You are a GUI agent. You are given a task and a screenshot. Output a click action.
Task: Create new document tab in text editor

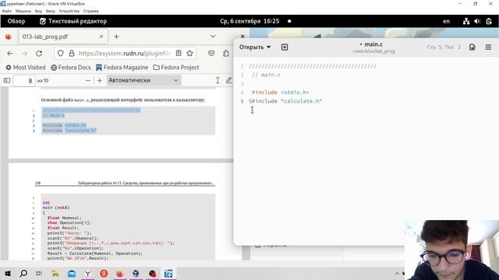tap(285, 47)
